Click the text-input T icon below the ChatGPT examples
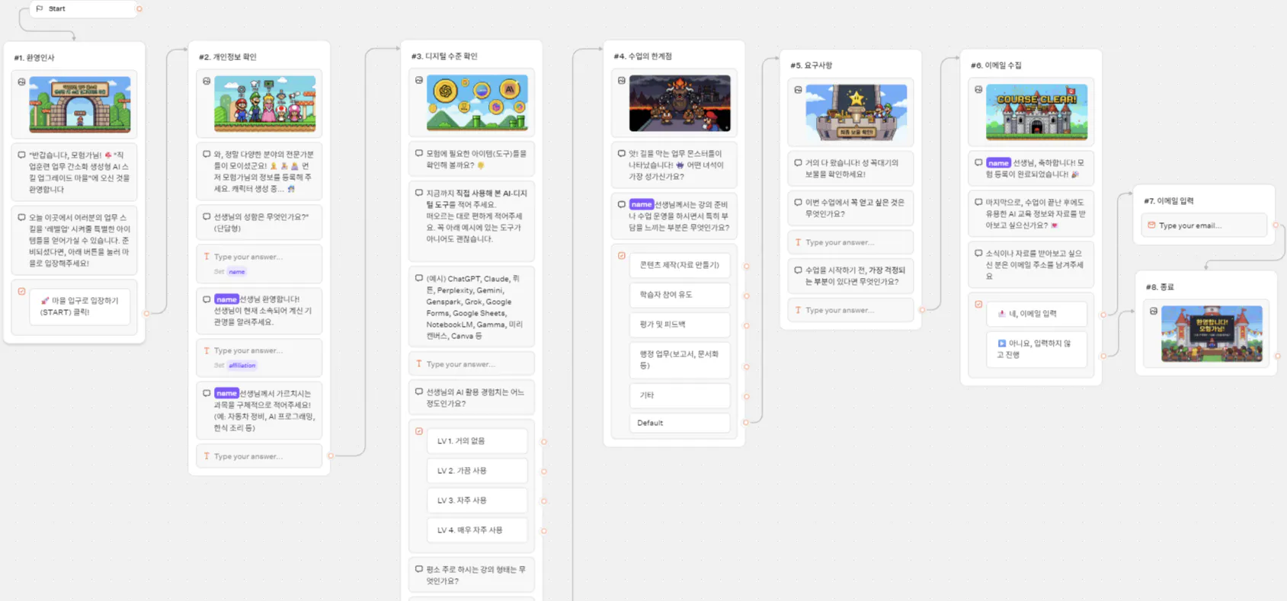 418,364
